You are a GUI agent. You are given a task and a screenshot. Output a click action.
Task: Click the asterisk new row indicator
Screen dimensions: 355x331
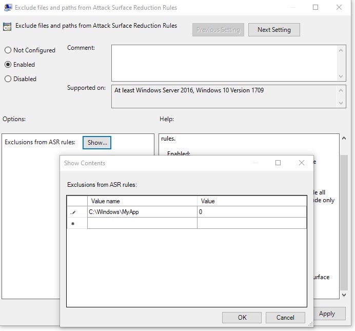point(73,224)
